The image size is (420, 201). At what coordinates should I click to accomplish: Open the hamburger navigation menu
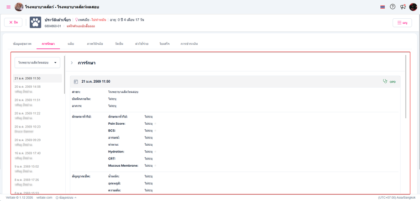pyautogui.click(x=9, y=7)
